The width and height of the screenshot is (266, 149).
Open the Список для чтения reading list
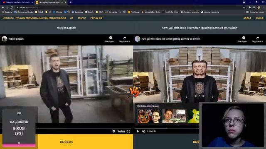255,12
